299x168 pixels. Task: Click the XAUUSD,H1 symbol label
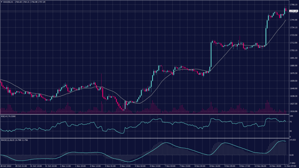(8, 2)
